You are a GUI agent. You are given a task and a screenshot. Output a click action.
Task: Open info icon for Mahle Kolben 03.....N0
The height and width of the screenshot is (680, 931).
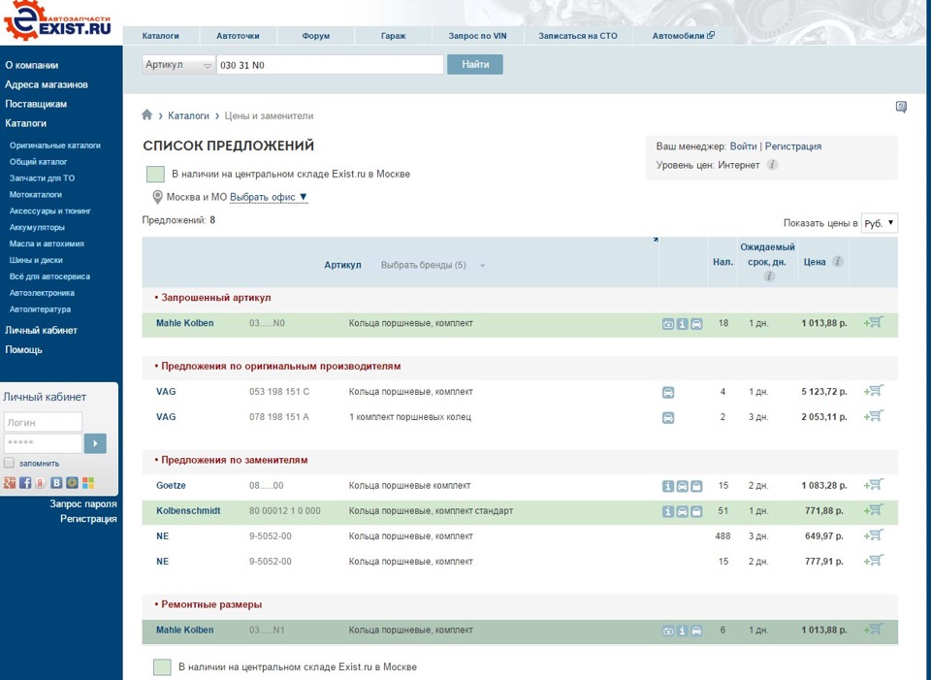tap(682, 324)
